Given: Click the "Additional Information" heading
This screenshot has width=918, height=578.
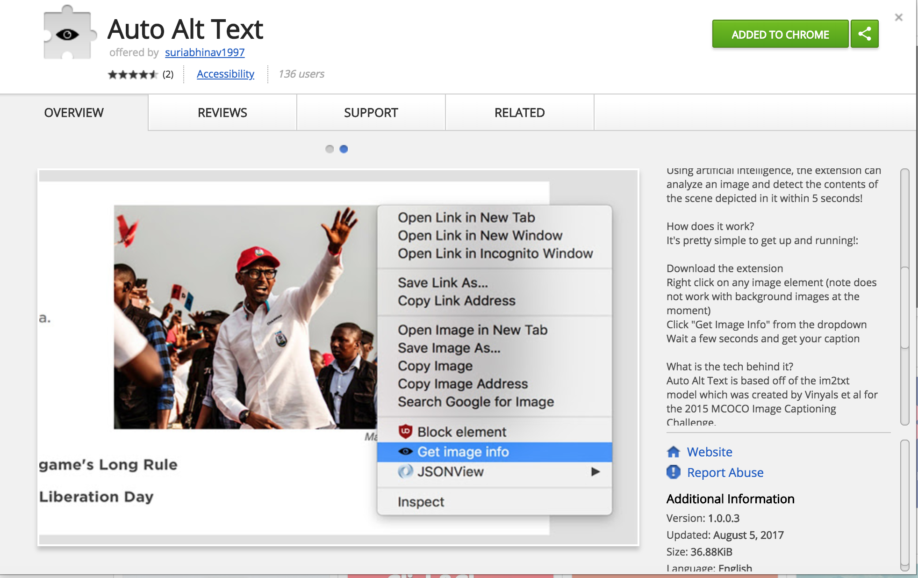Looking at the screenshot, I should pos(730,499).
